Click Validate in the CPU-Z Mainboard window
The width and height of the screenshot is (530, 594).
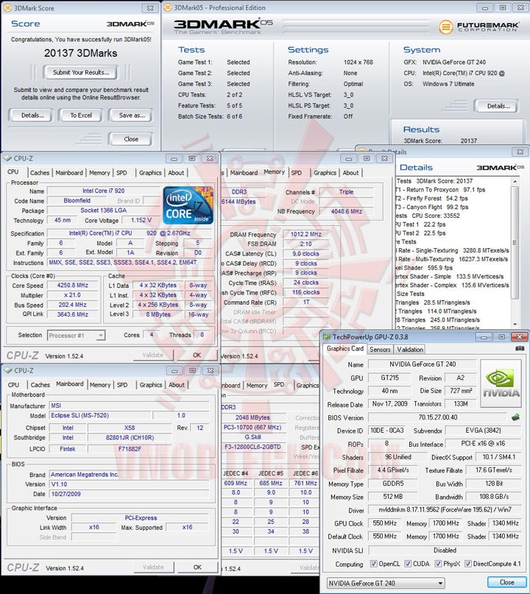[153, 567]
